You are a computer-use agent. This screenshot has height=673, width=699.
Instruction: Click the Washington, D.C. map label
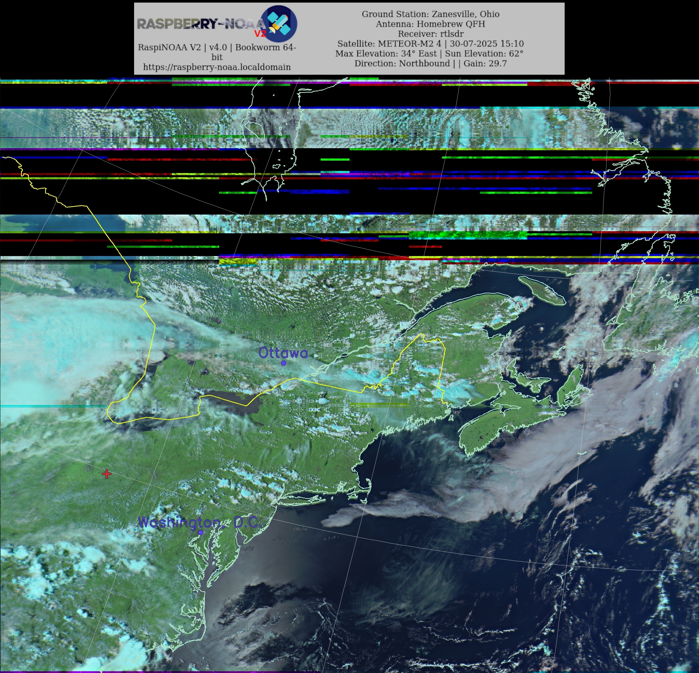200,522
